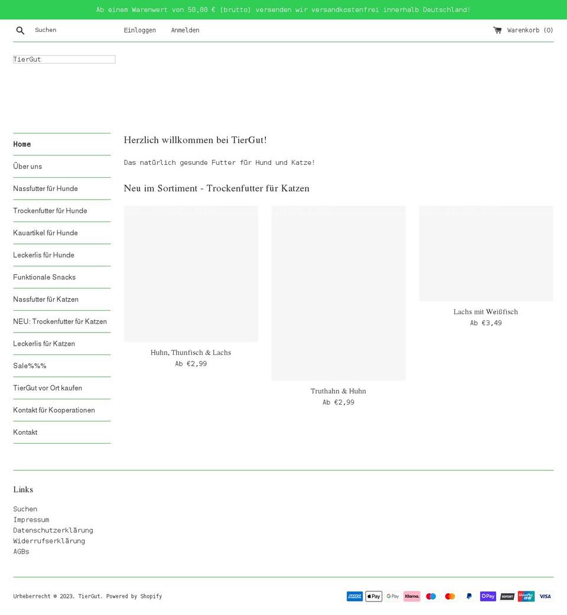Click the Mastercard payment icon
This screenshot has height=615, width=567.
click(x=449, y=596)
